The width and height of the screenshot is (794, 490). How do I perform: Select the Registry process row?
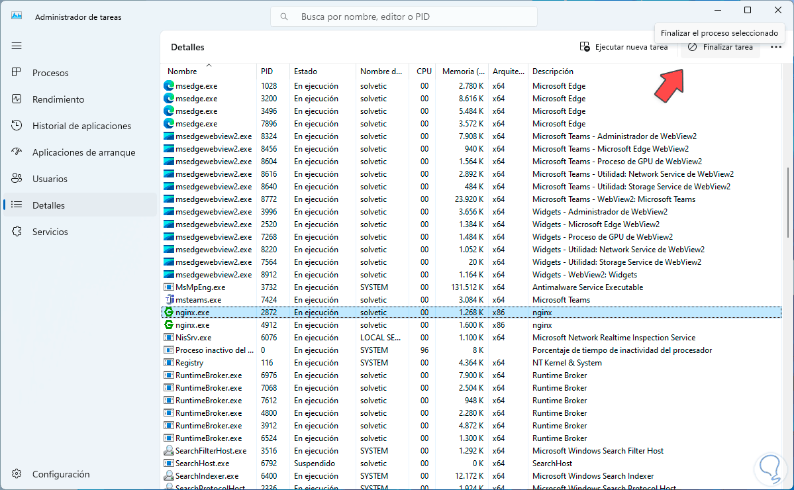point(471,362)
